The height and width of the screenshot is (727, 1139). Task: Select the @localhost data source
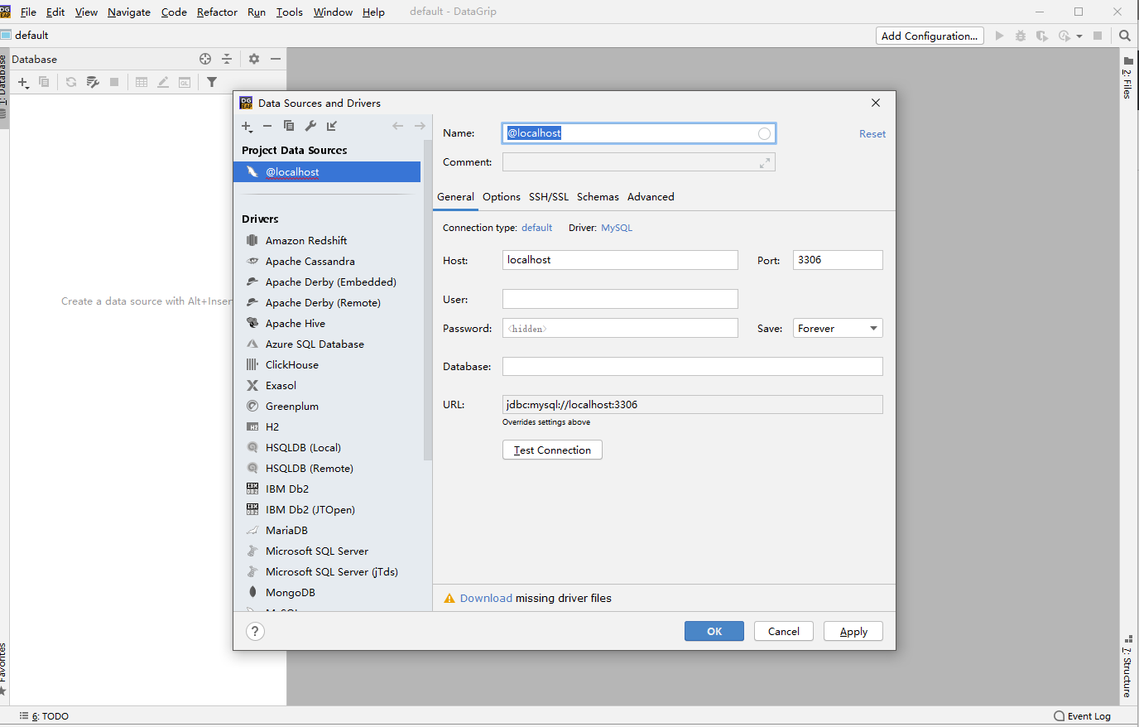click(328, 172)
